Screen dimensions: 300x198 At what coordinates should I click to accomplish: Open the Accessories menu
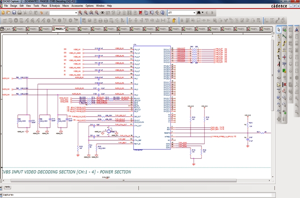(77, 6)
